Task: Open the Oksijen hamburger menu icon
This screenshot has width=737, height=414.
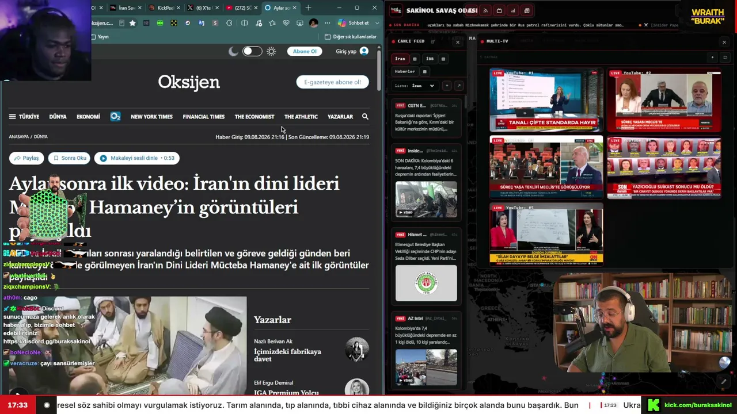Action: tap(12, 117)
